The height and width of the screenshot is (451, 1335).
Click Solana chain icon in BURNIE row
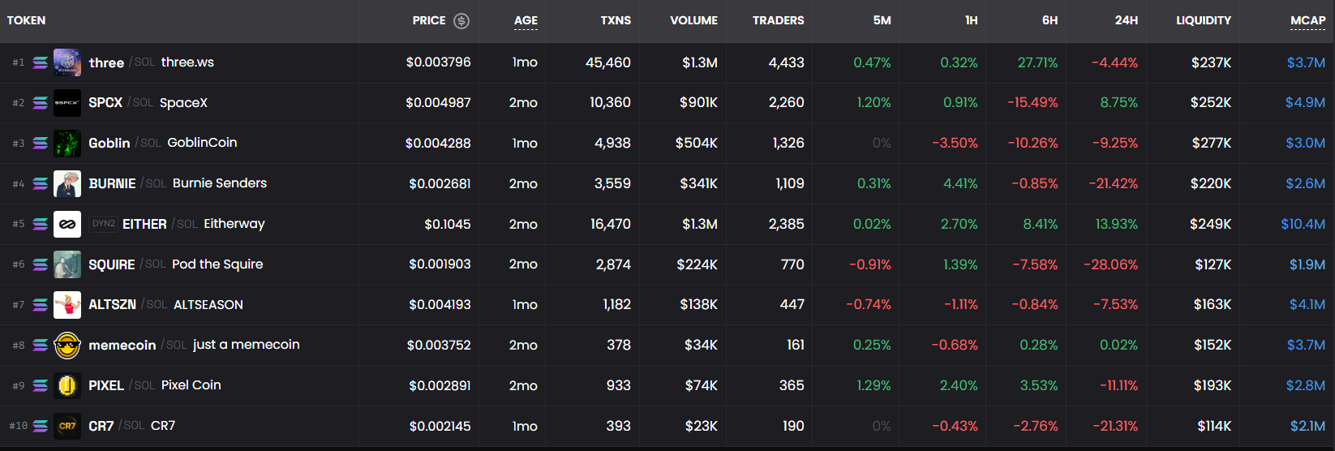41,184
